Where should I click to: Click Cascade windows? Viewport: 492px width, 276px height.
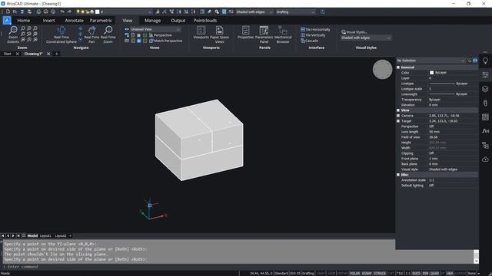309,41
